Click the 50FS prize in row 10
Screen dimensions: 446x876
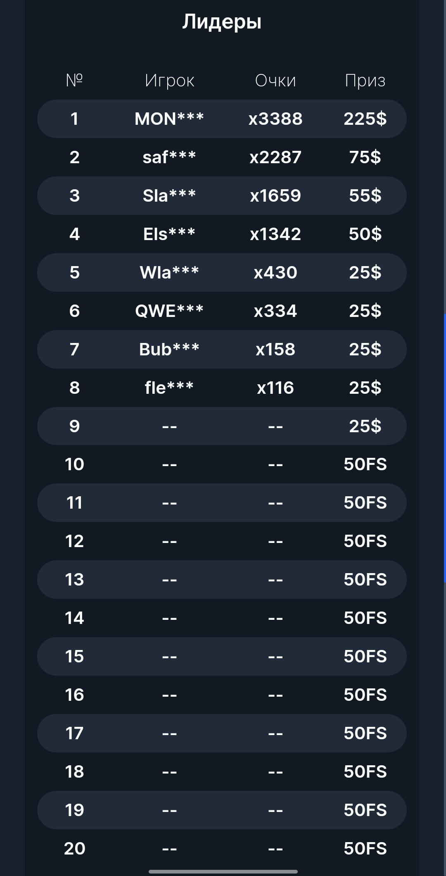365,464
